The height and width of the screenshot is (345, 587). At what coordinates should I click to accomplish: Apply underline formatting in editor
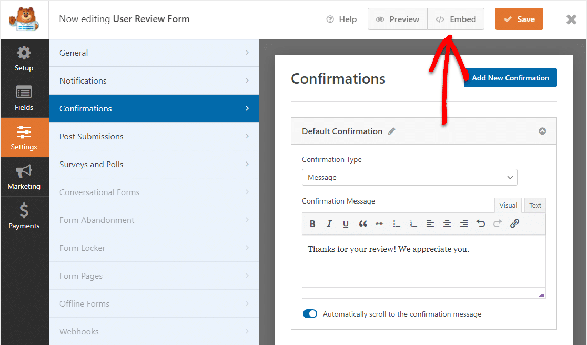(346, 224)
